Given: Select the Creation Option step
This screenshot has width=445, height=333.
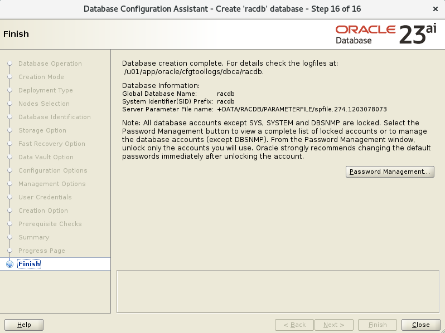Looking at the screenshot, I should pyautogui.click(x=43, y=210).
